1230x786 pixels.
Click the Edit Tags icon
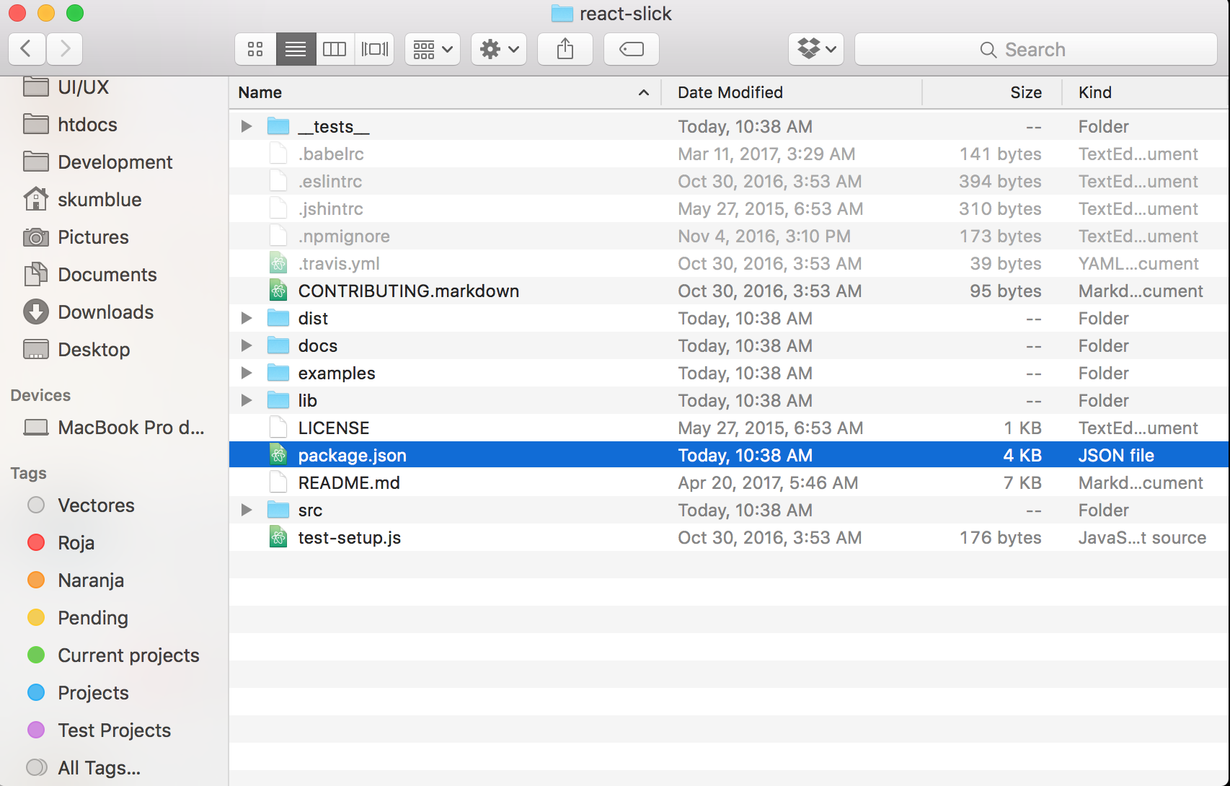pyautogui.click(x=630, y=49)
